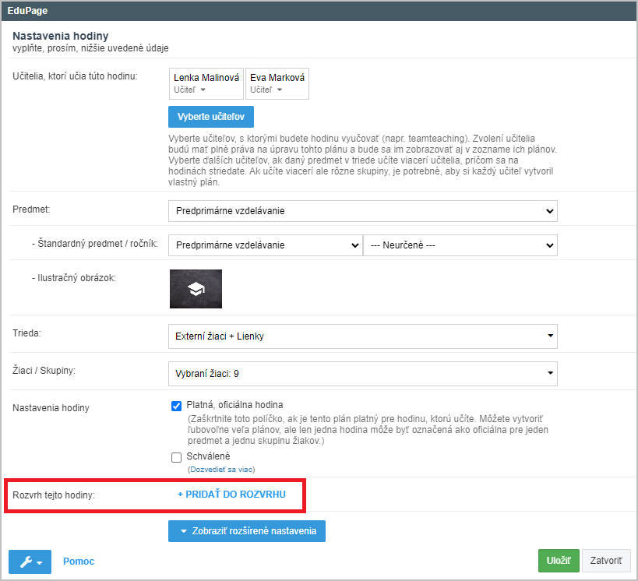Image resolution: width=638 pixels, height=581 pixels.
Task: Toggle Platná, oficiálna hodina checkbox
Action: point(176,406)
